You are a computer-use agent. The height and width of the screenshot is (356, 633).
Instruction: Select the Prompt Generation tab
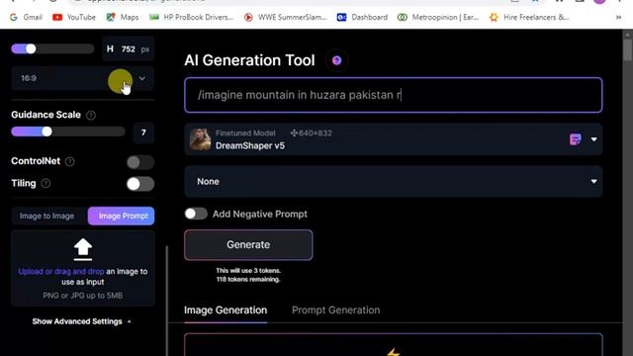(336, 311)
